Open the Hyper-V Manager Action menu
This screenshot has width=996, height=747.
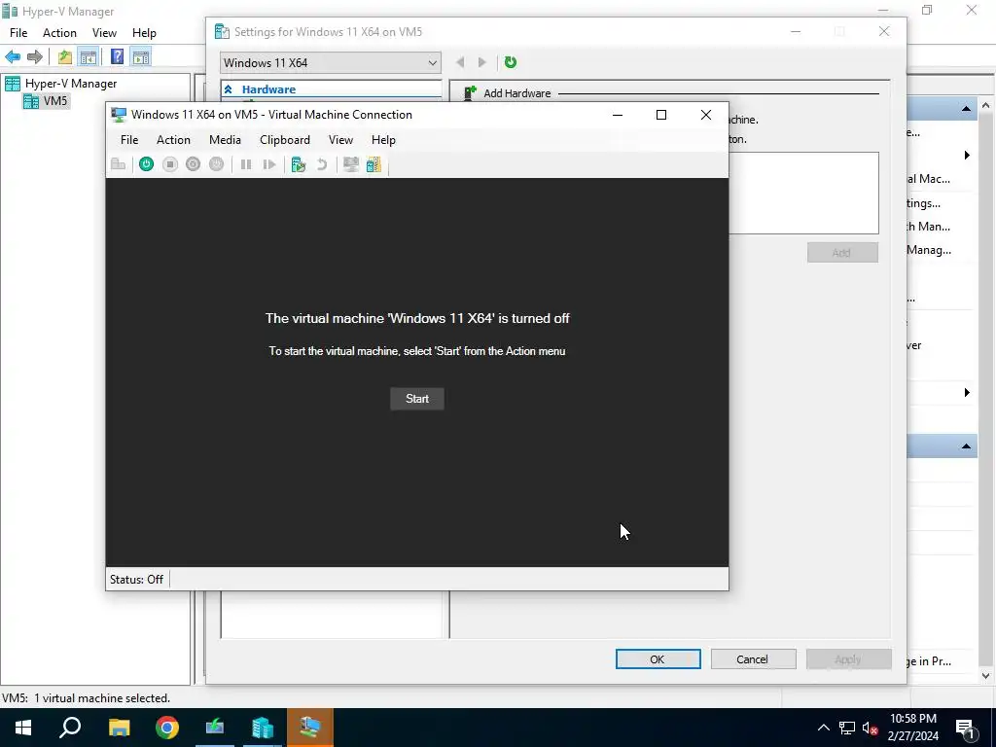(59, 33)
